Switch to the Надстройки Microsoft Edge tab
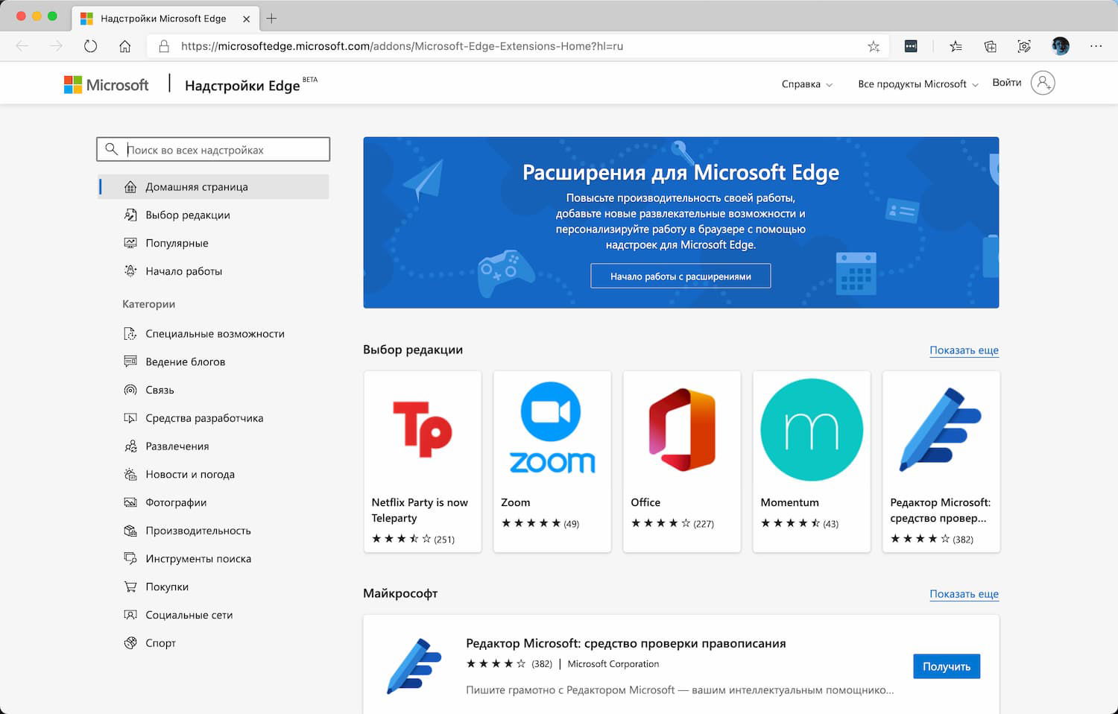 pos(164,19)
